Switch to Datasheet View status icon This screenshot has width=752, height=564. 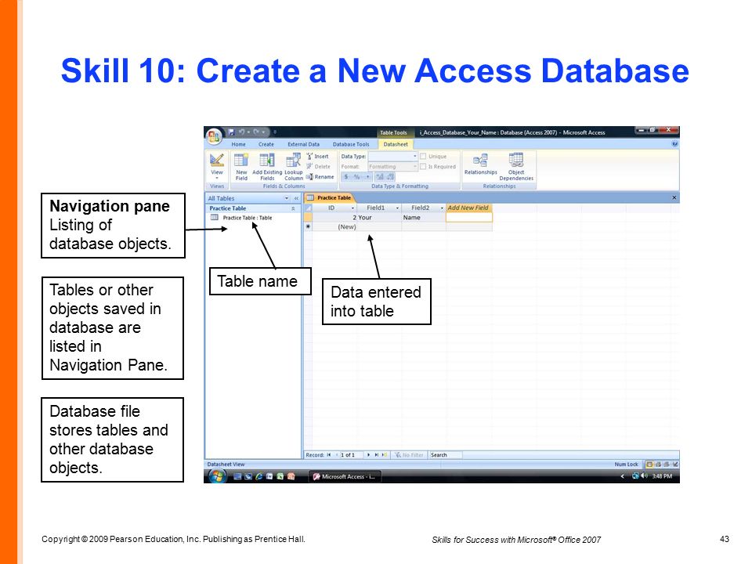(650, 465)
